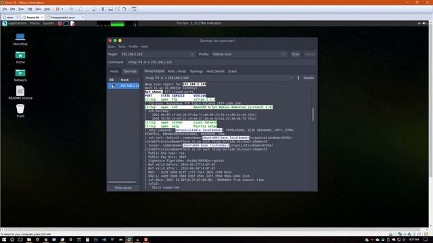
Task: Open the Home folder desktop icon
Action: pos(20,57)
